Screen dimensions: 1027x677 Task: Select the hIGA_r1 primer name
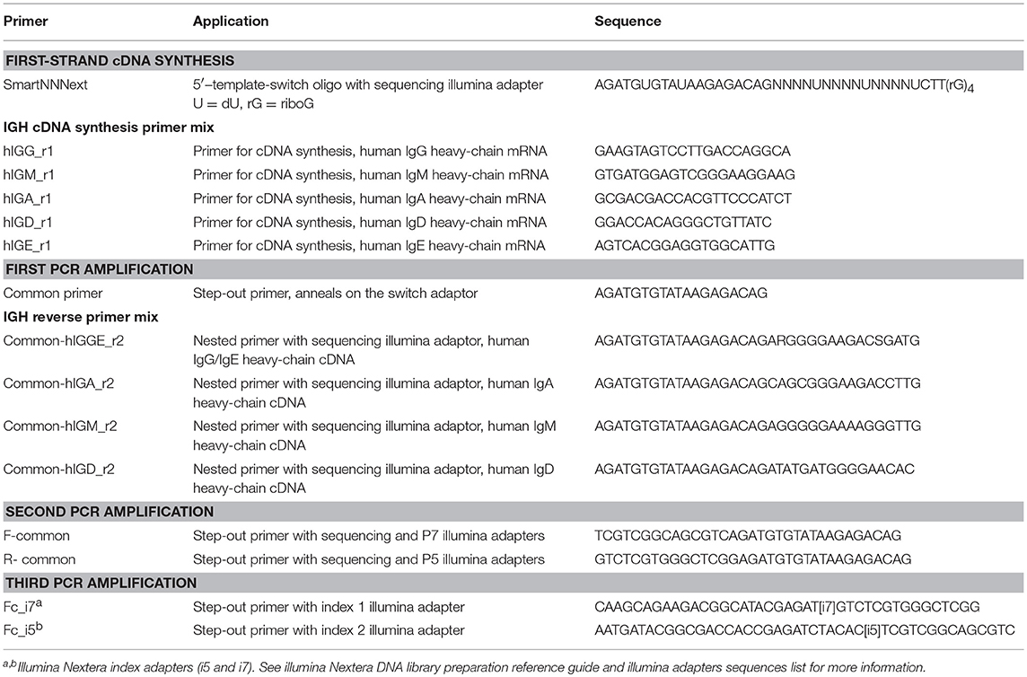28,198
